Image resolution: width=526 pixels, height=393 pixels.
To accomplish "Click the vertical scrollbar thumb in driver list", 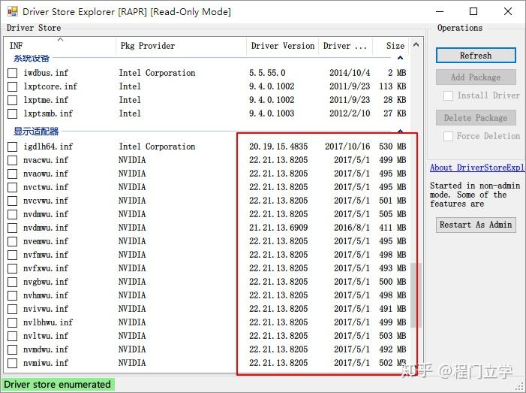I will pos(416,295).
